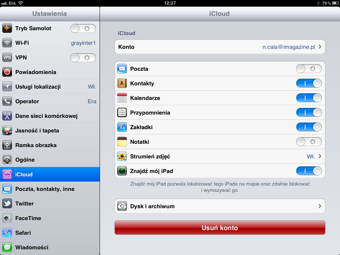Enable Tryb Samolot switch
The image size is (340, 255).
tap(83, 29)
